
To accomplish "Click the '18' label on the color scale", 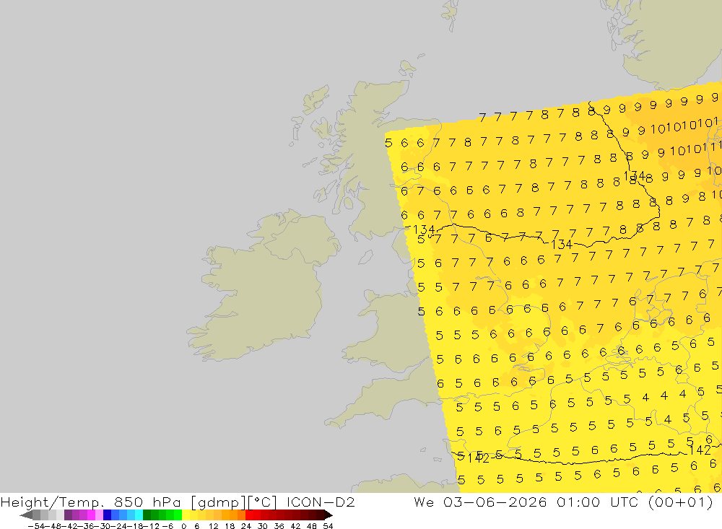I will [230, 526].
